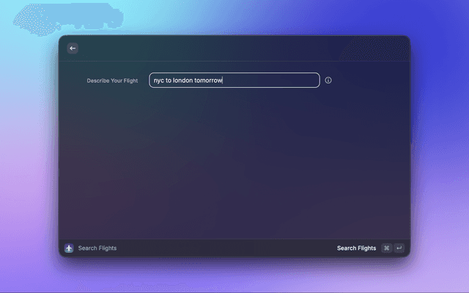Click the blurred shape on the desktop top-left
Viewport: 469px width, 293px height.
point(51,18)
